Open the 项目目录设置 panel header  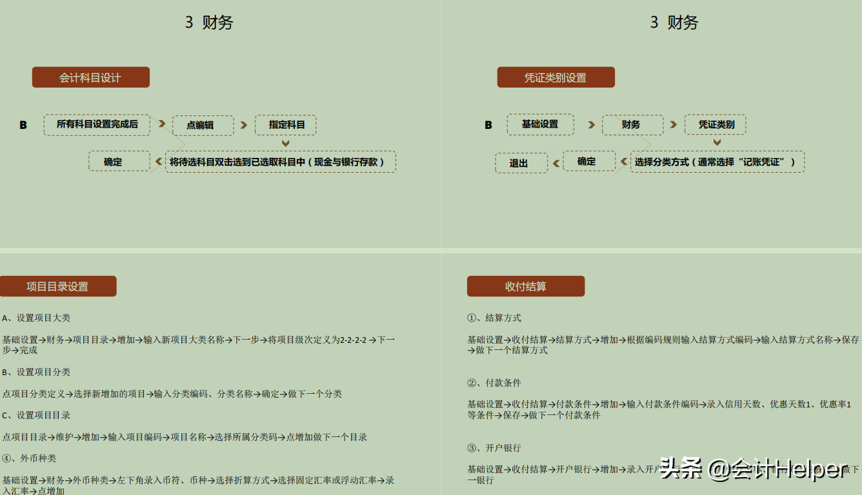[x=58, y=286]
